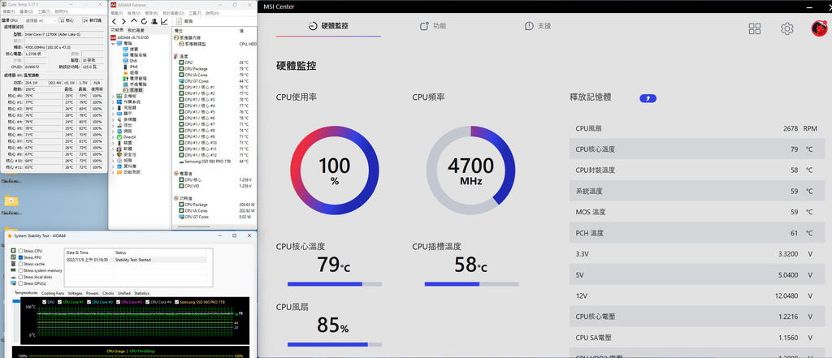Open MSI Center grid view icon
This screenshot has width=832, height=358.
[755, 28]
